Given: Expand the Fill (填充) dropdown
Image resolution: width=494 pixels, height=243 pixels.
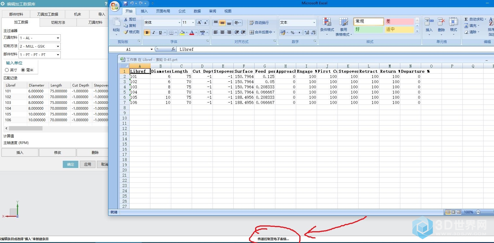Looking at the screenshot, I should (x=479, y=26).
